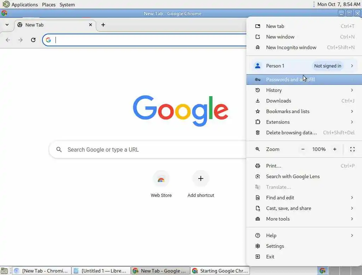This screenshot has height=275, width=362.
Task: Click the Incognito icon in menu
Action: (258, 47)
